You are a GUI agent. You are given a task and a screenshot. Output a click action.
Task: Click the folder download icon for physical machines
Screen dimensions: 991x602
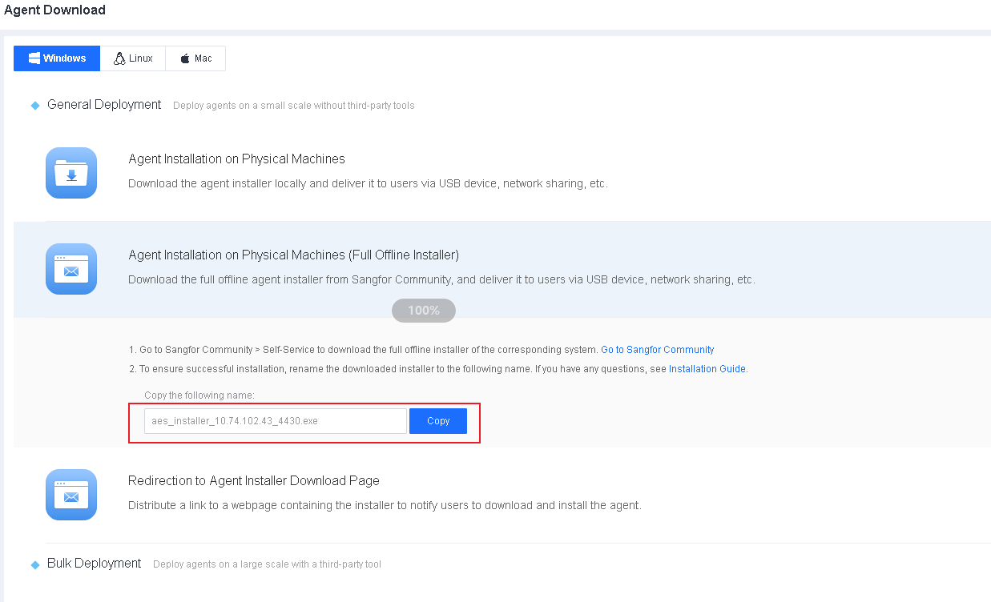coord(71,173)
